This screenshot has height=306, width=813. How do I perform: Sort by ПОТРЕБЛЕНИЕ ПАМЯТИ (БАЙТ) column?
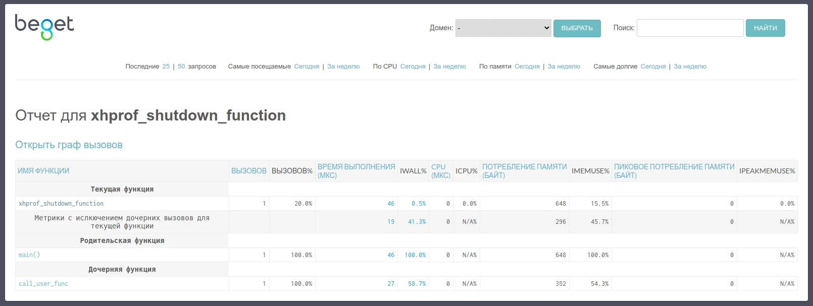pos(524,171)
